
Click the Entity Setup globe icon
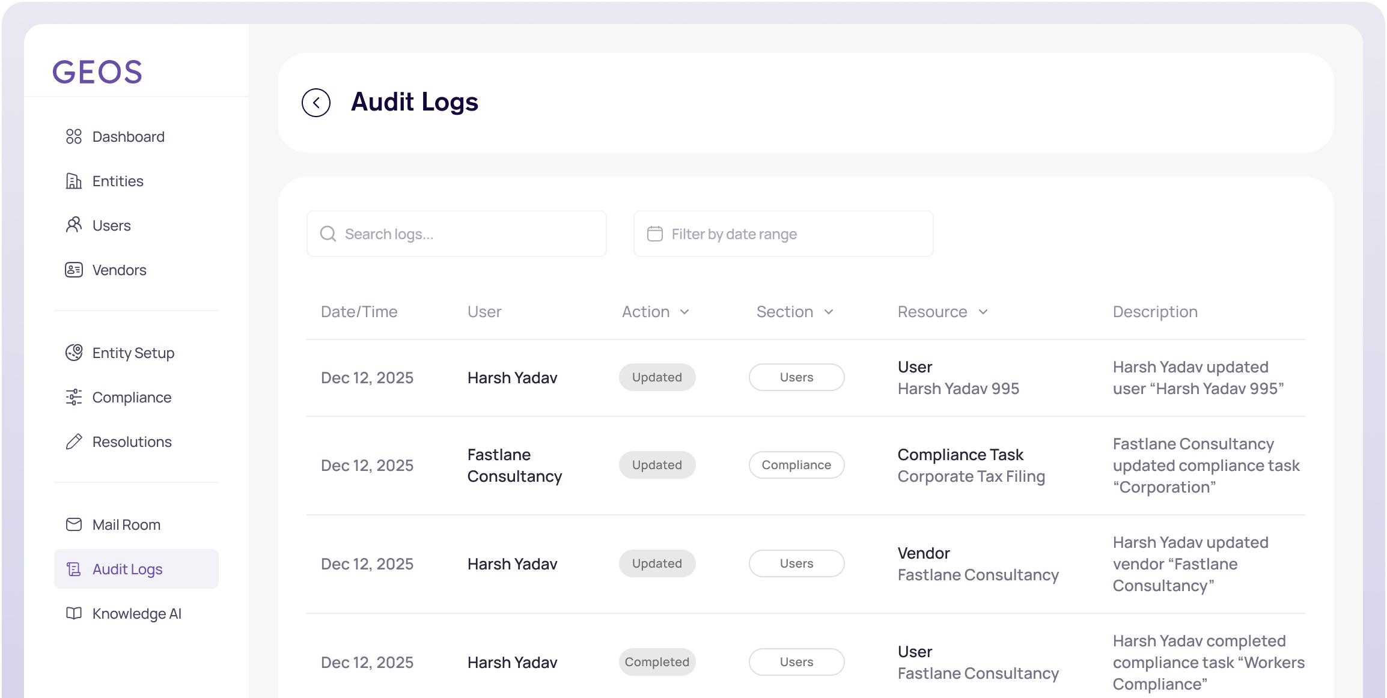click(x=74, y=353)
